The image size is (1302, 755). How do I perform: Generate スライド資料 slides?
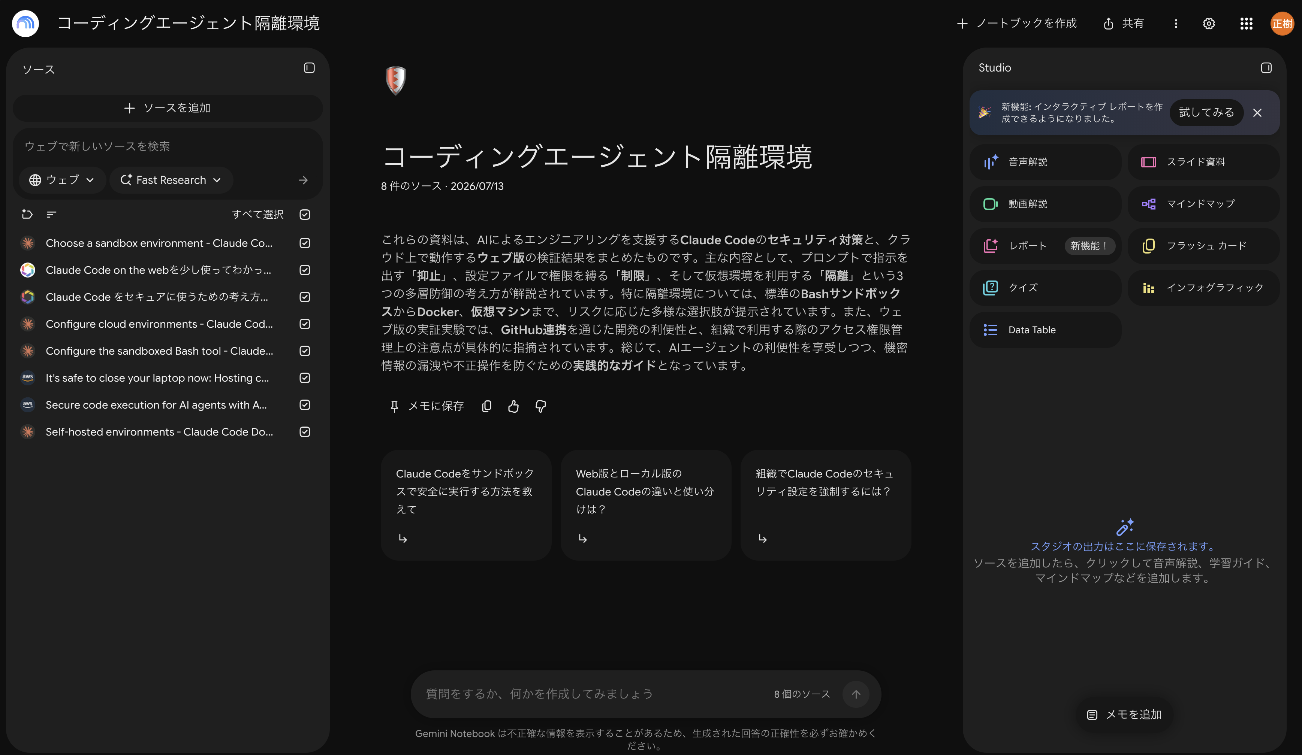tap(1203, 162)
